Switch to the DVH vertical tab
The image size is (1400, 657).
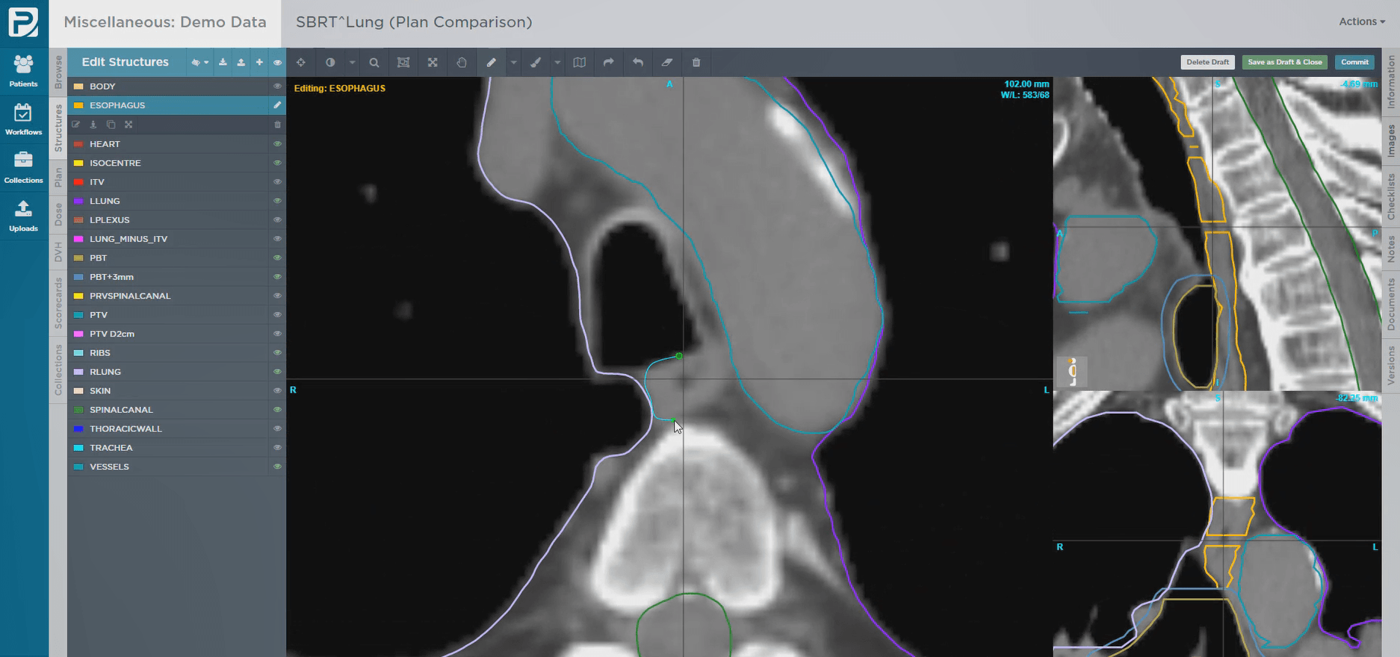click(58, 252)
